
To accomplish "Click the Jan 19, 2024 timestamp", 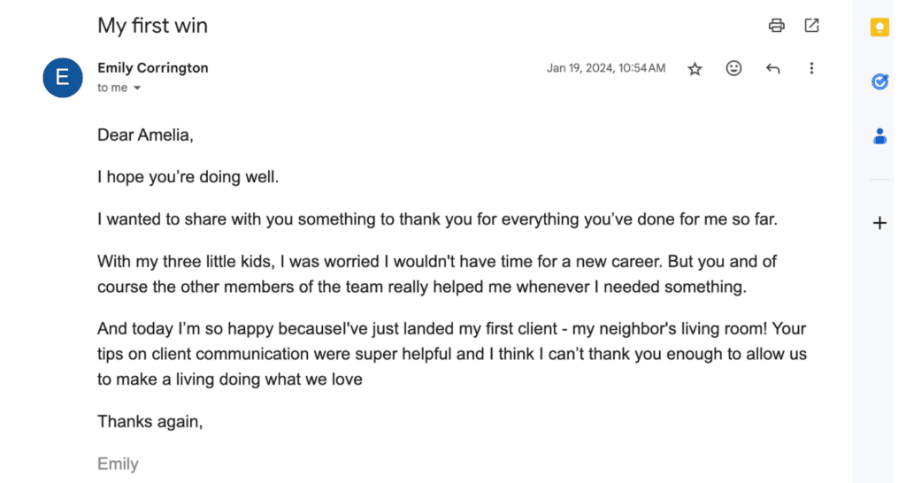I will point(606,68).
